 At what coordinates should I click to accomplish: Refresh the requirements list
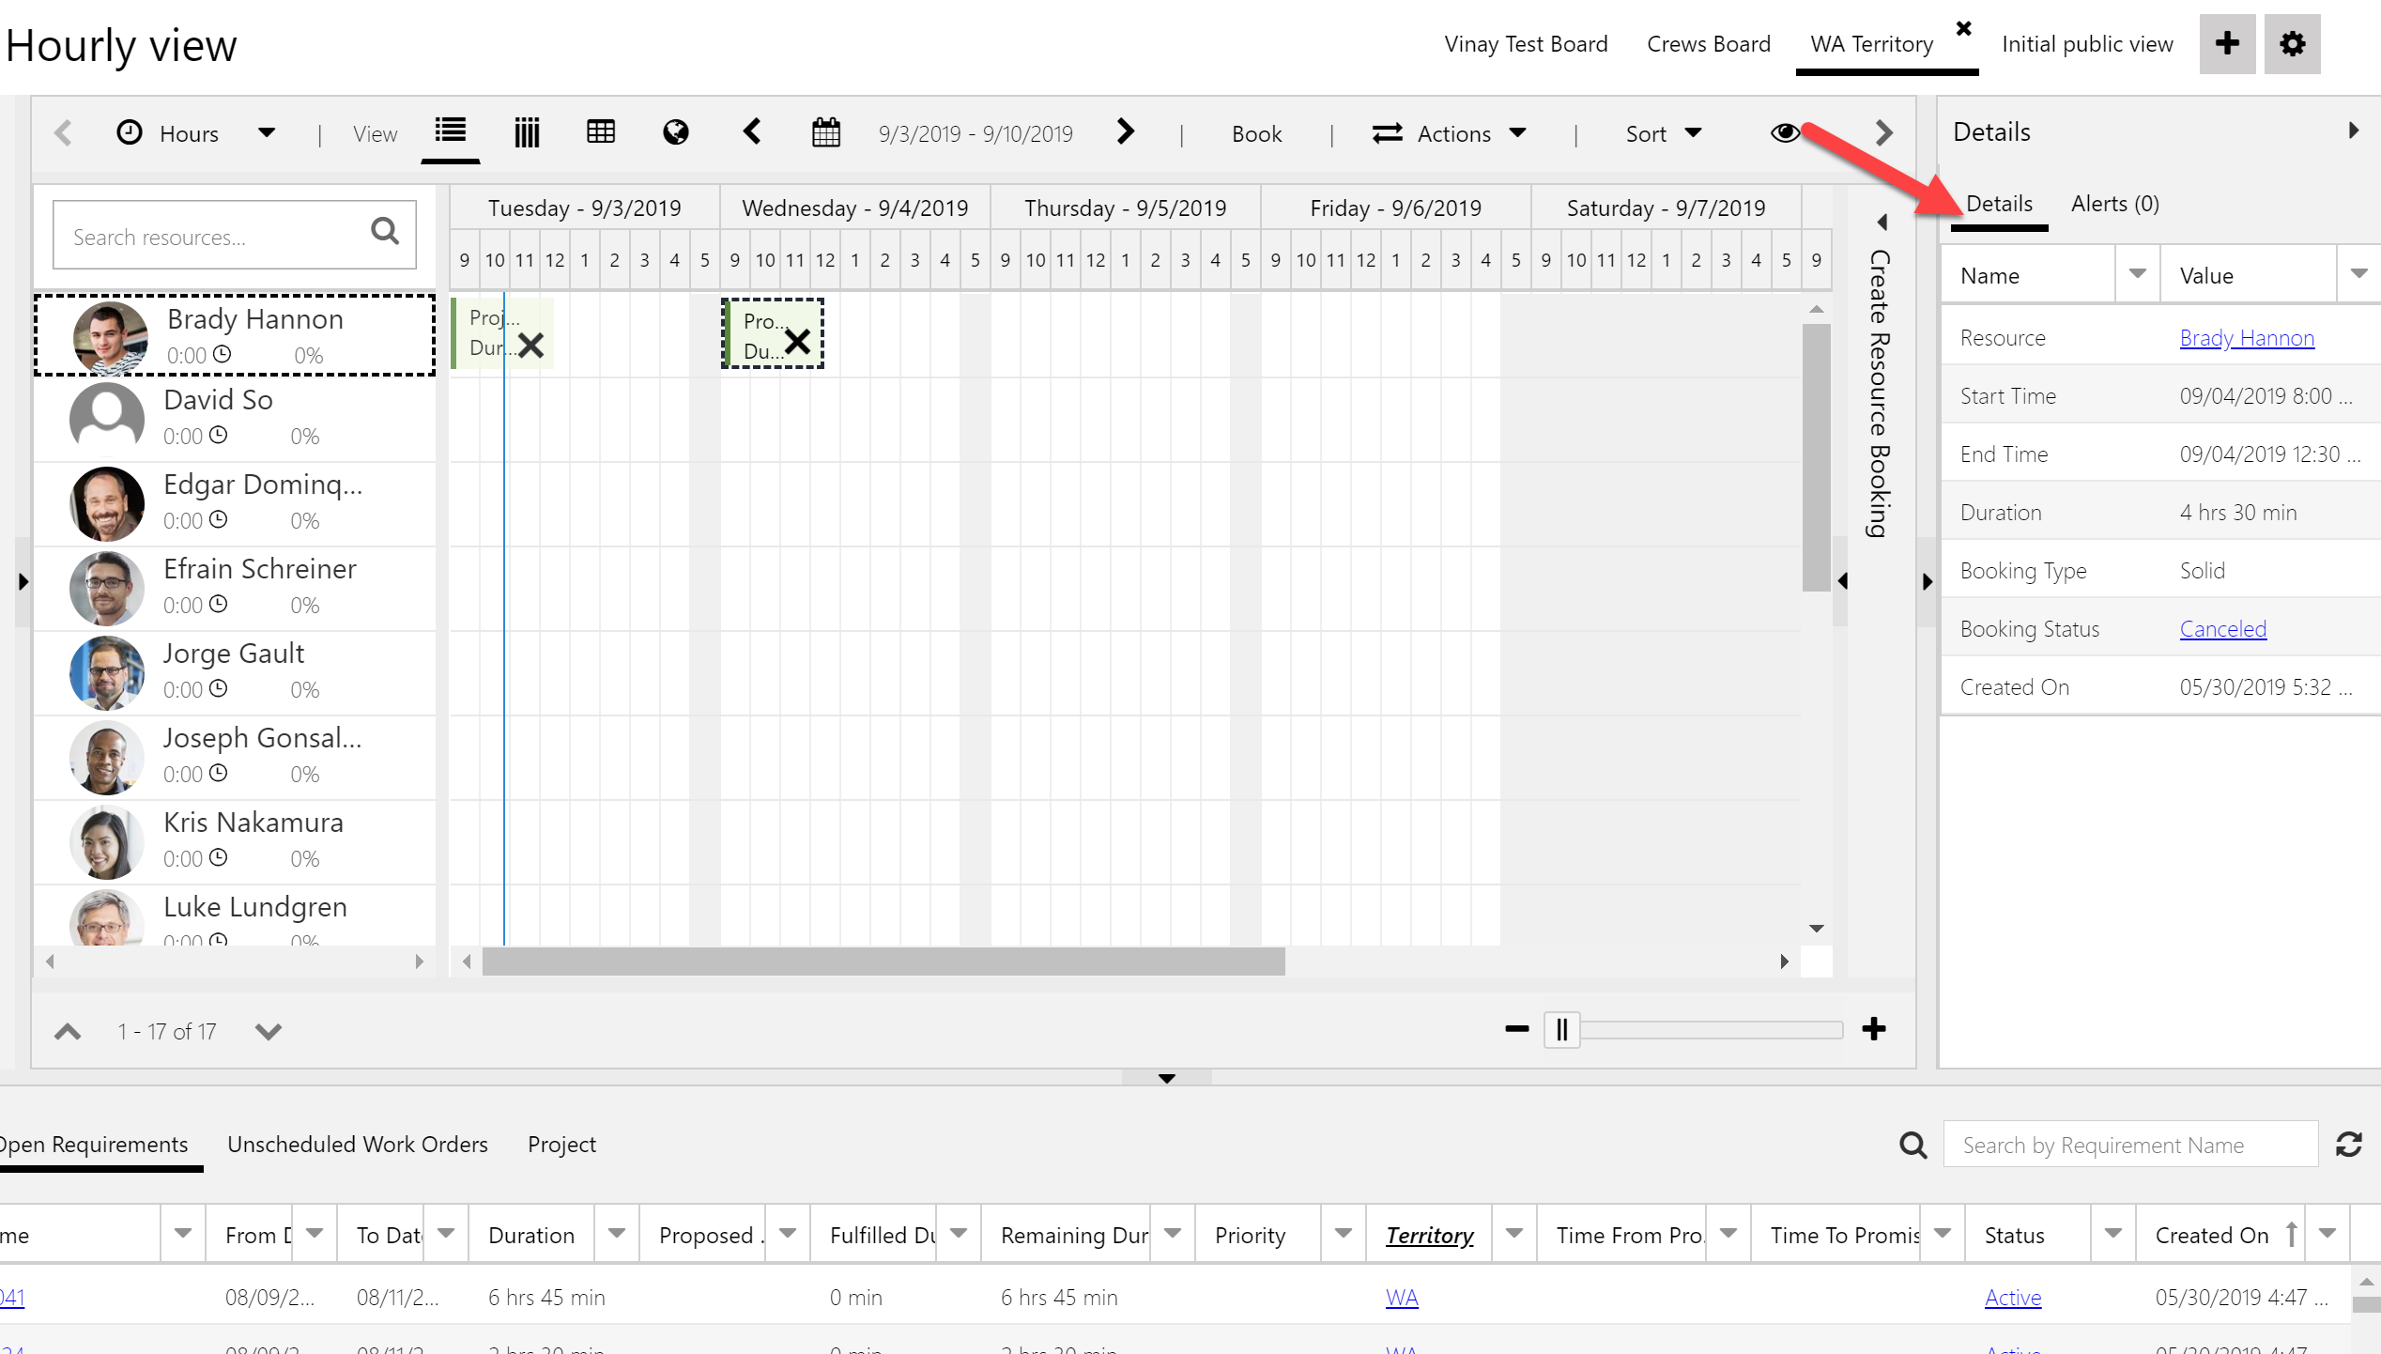click(2349, 1145)
